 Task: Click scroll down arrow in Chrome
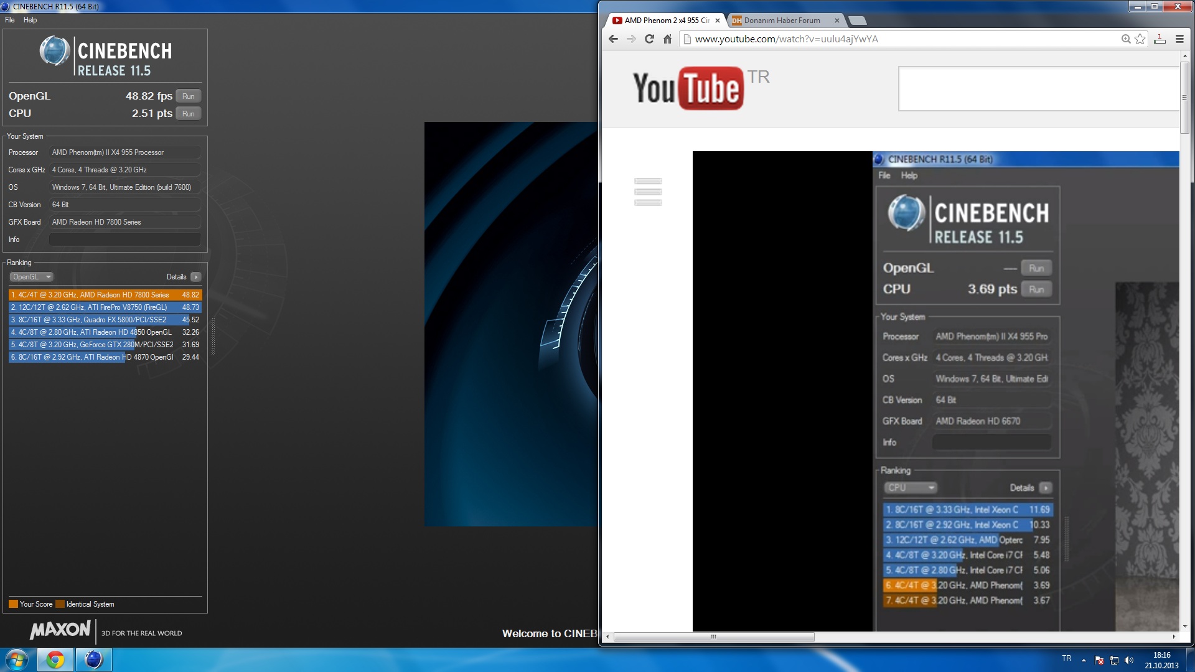tap(1184, 626)
